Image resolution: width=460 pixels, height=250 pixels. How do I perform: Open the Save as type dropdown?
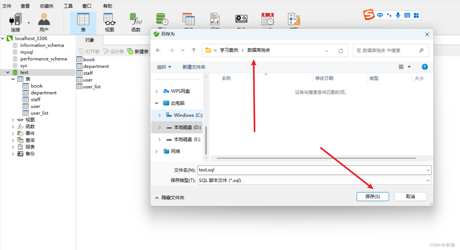point(428,180)
